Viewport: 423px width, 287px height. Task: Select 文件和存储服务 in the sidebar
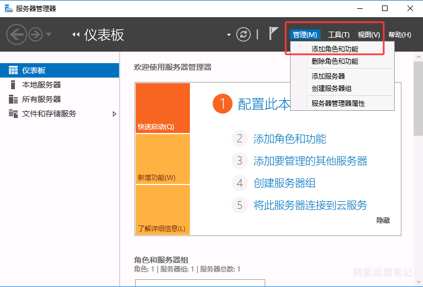[59, 114]
